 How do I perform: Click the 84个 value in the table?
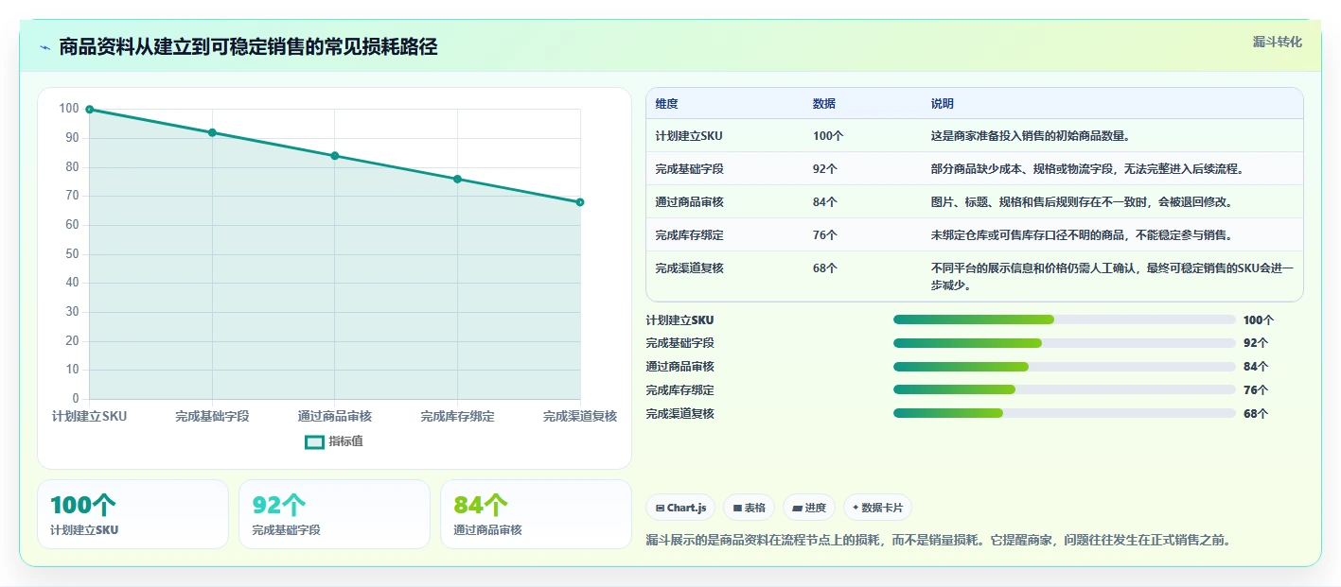point(825,202)
